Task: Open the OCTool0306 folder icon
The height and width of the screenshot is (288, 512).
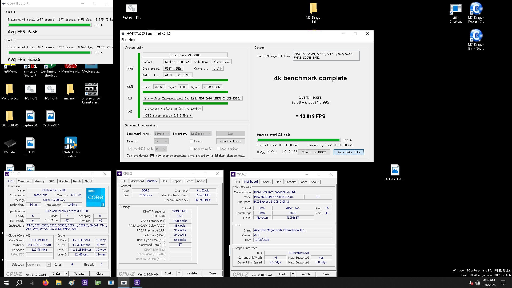Action: (10, 119)
